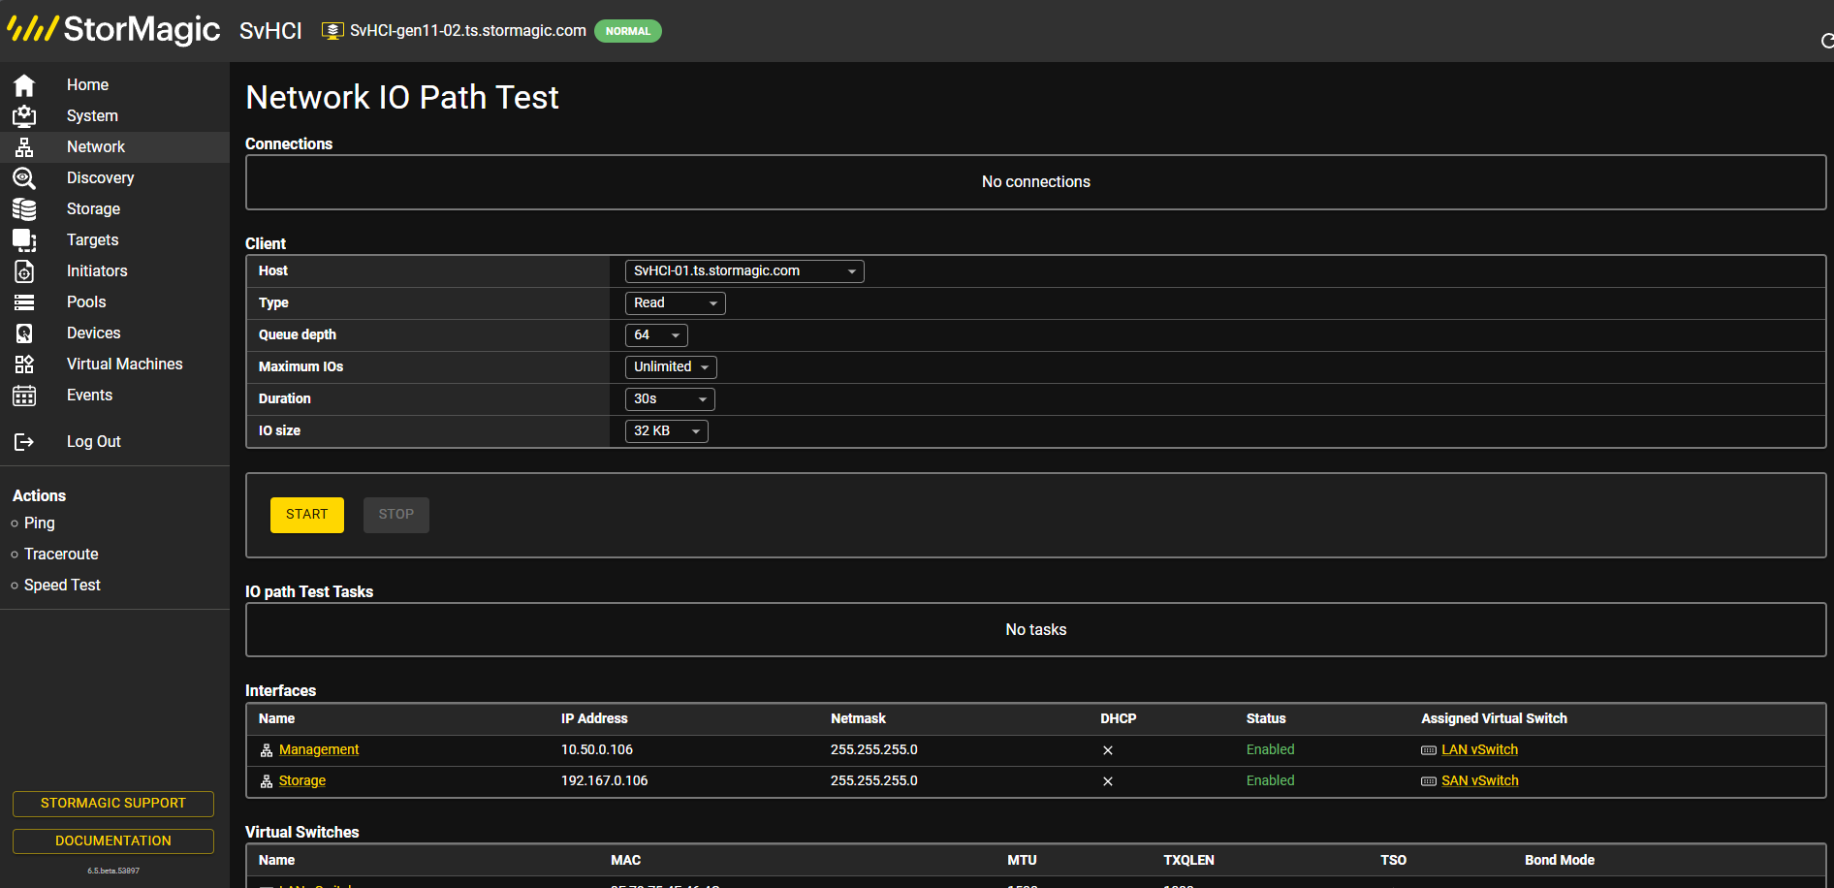Screen dimensions: 1834x888
Task: Open the Storage database icon
Action: point(24,209)
